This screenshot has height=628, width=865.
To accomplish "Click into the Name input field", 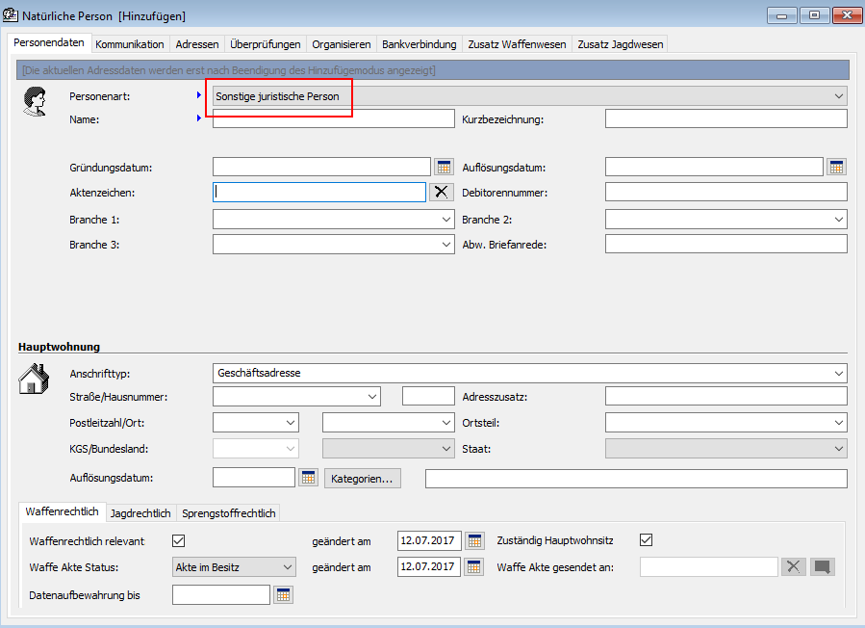I will tap(332, 118).
